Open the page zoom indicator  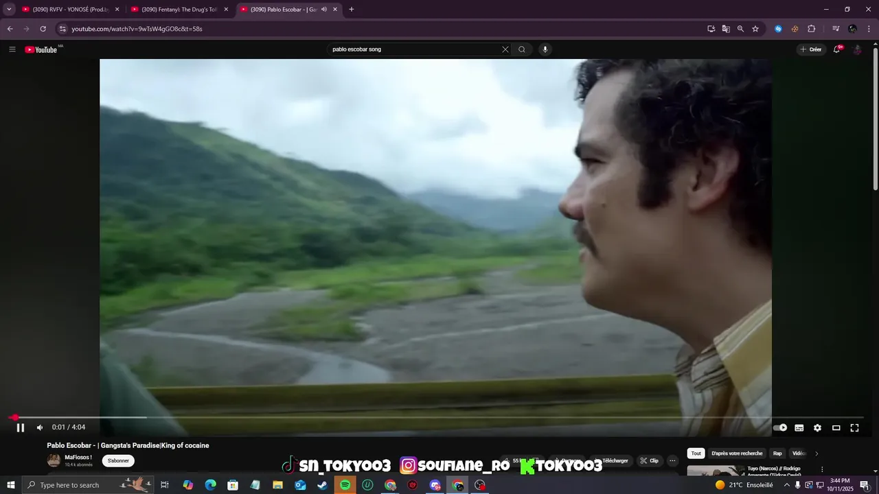click(740, 29)
